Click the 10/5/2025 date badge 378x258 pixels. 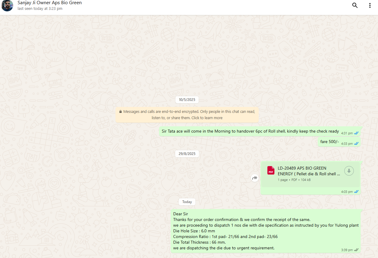tap(187, 100)
